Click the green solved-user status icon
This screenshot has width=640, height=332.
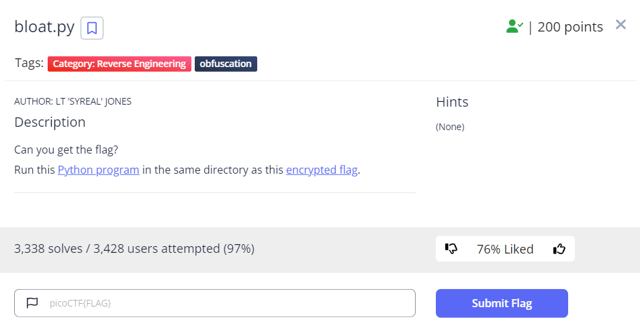coord(514,27)
